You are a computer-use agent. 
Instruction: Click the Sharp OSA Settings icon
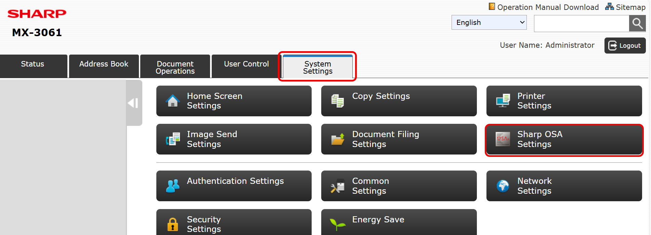pyautogui.click(x=503, y=139)
